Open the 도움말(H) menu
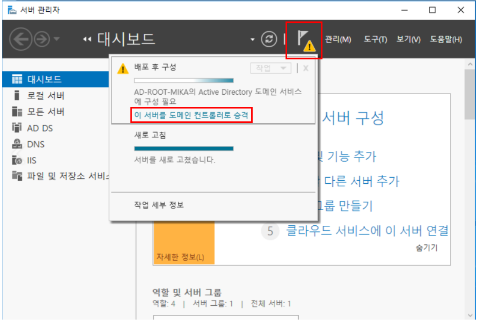Image resolution: width=477 pixels, height=320 pixels. [x=446, y=39]
